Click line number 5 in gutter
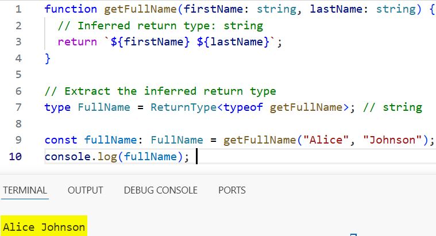The width and height of the screenshot is (436, 236). click(18, 75)
